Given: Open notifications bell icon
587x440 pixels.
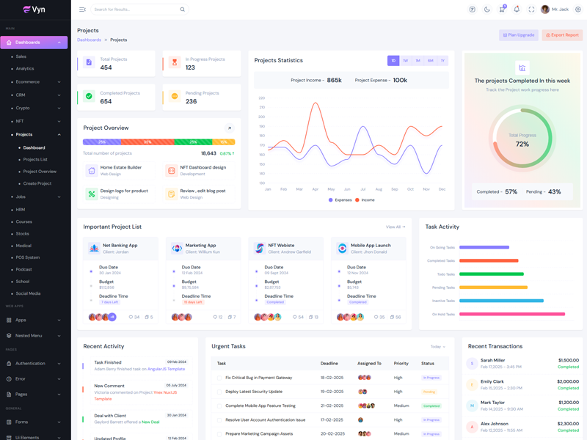Looking at the screenshot, I should pos(517,10).
